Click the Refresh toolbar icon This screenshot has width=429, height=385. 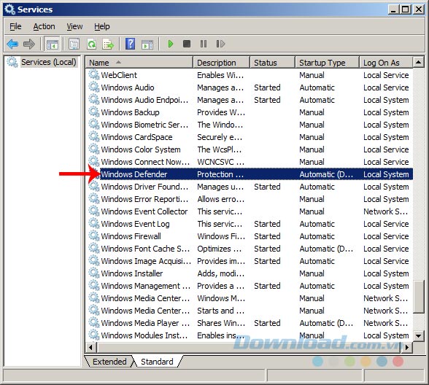pyautogui.click(x=91, y=44)
